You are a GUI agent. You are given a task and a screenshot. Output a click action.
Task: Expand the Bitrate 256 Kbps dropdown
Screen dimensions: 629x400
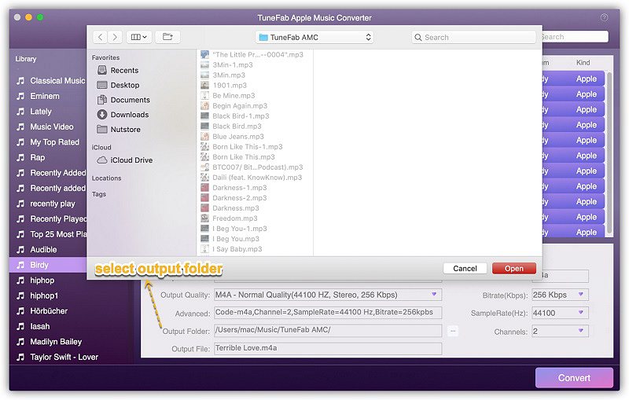pos(560,295)
